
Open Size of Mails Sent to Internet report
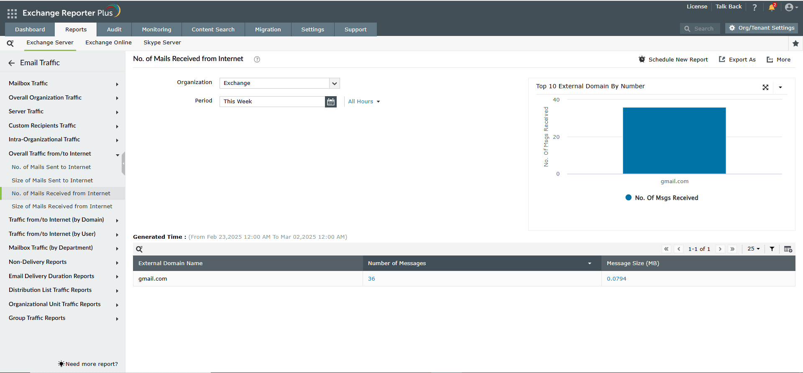pyautogui.click(x=52, y=181)
